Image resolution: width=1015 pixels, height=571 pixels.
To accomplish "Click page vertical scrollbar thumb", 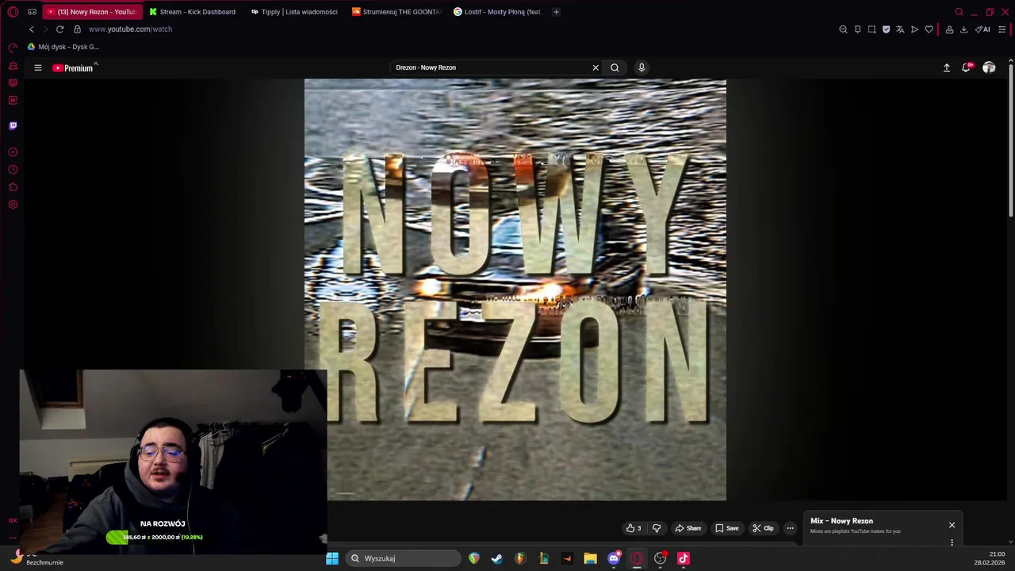I will 1010,139.
